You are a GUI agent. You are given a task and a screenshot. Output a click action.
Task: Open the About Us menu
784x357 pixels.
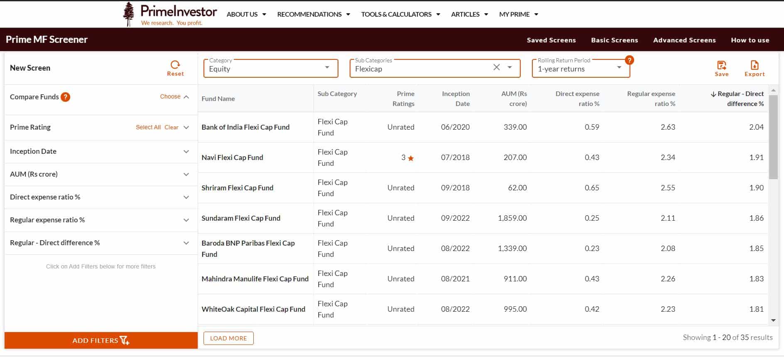pos(246,14)
